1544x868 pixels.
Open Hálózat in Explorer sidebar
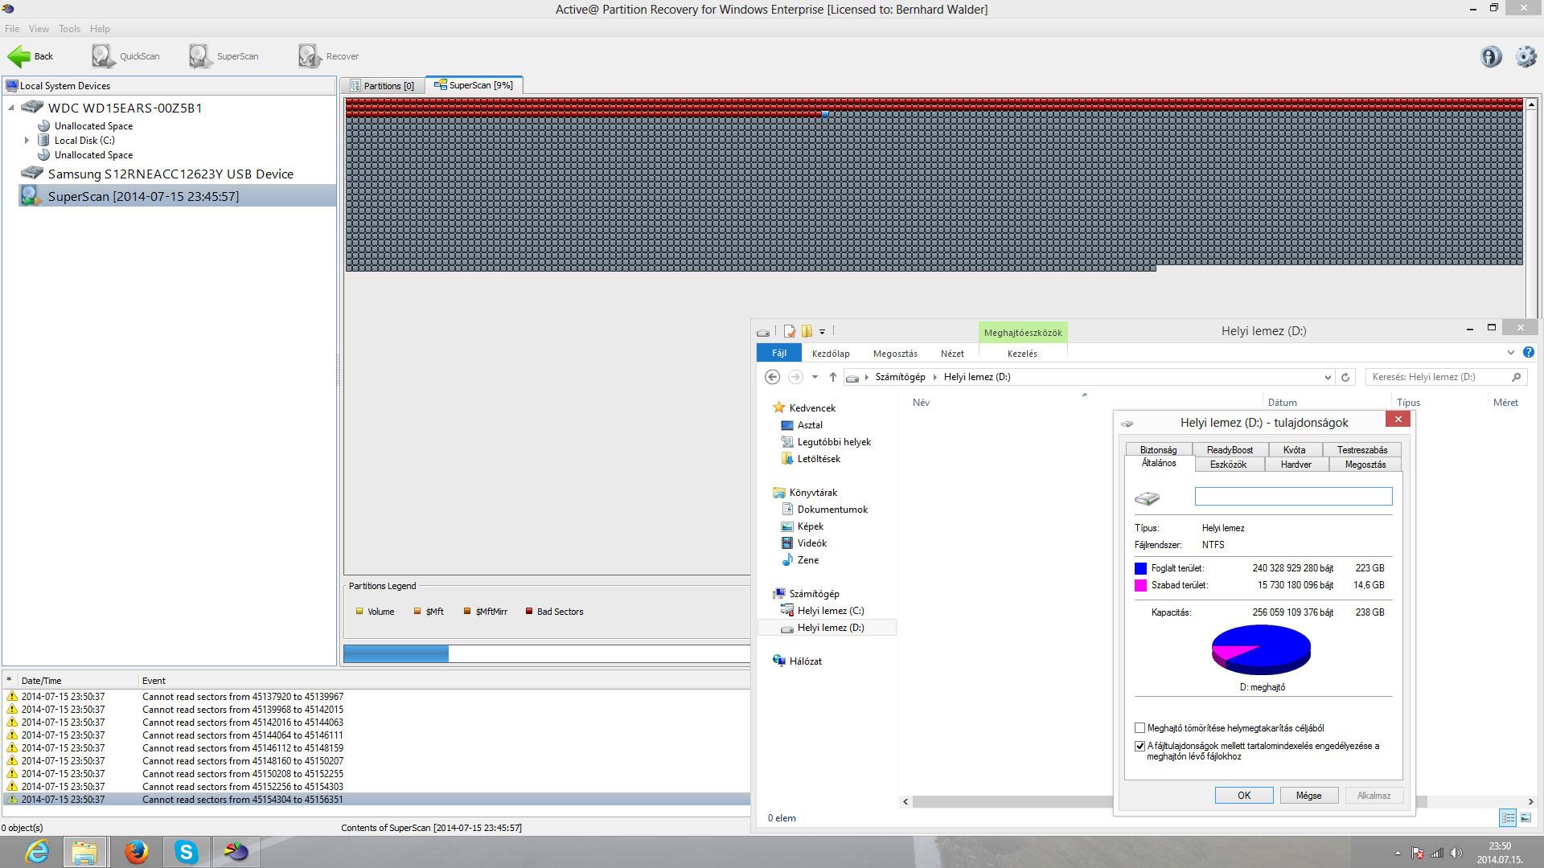805,661
